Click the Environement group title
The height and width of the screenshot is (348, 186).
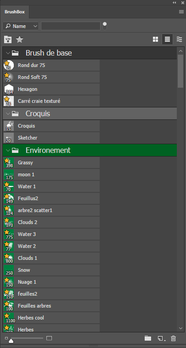tap(48, 150)
